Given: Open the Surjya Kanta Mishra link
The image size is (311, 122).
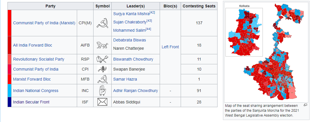Looking at the screenshot, I should coord(131,14).
